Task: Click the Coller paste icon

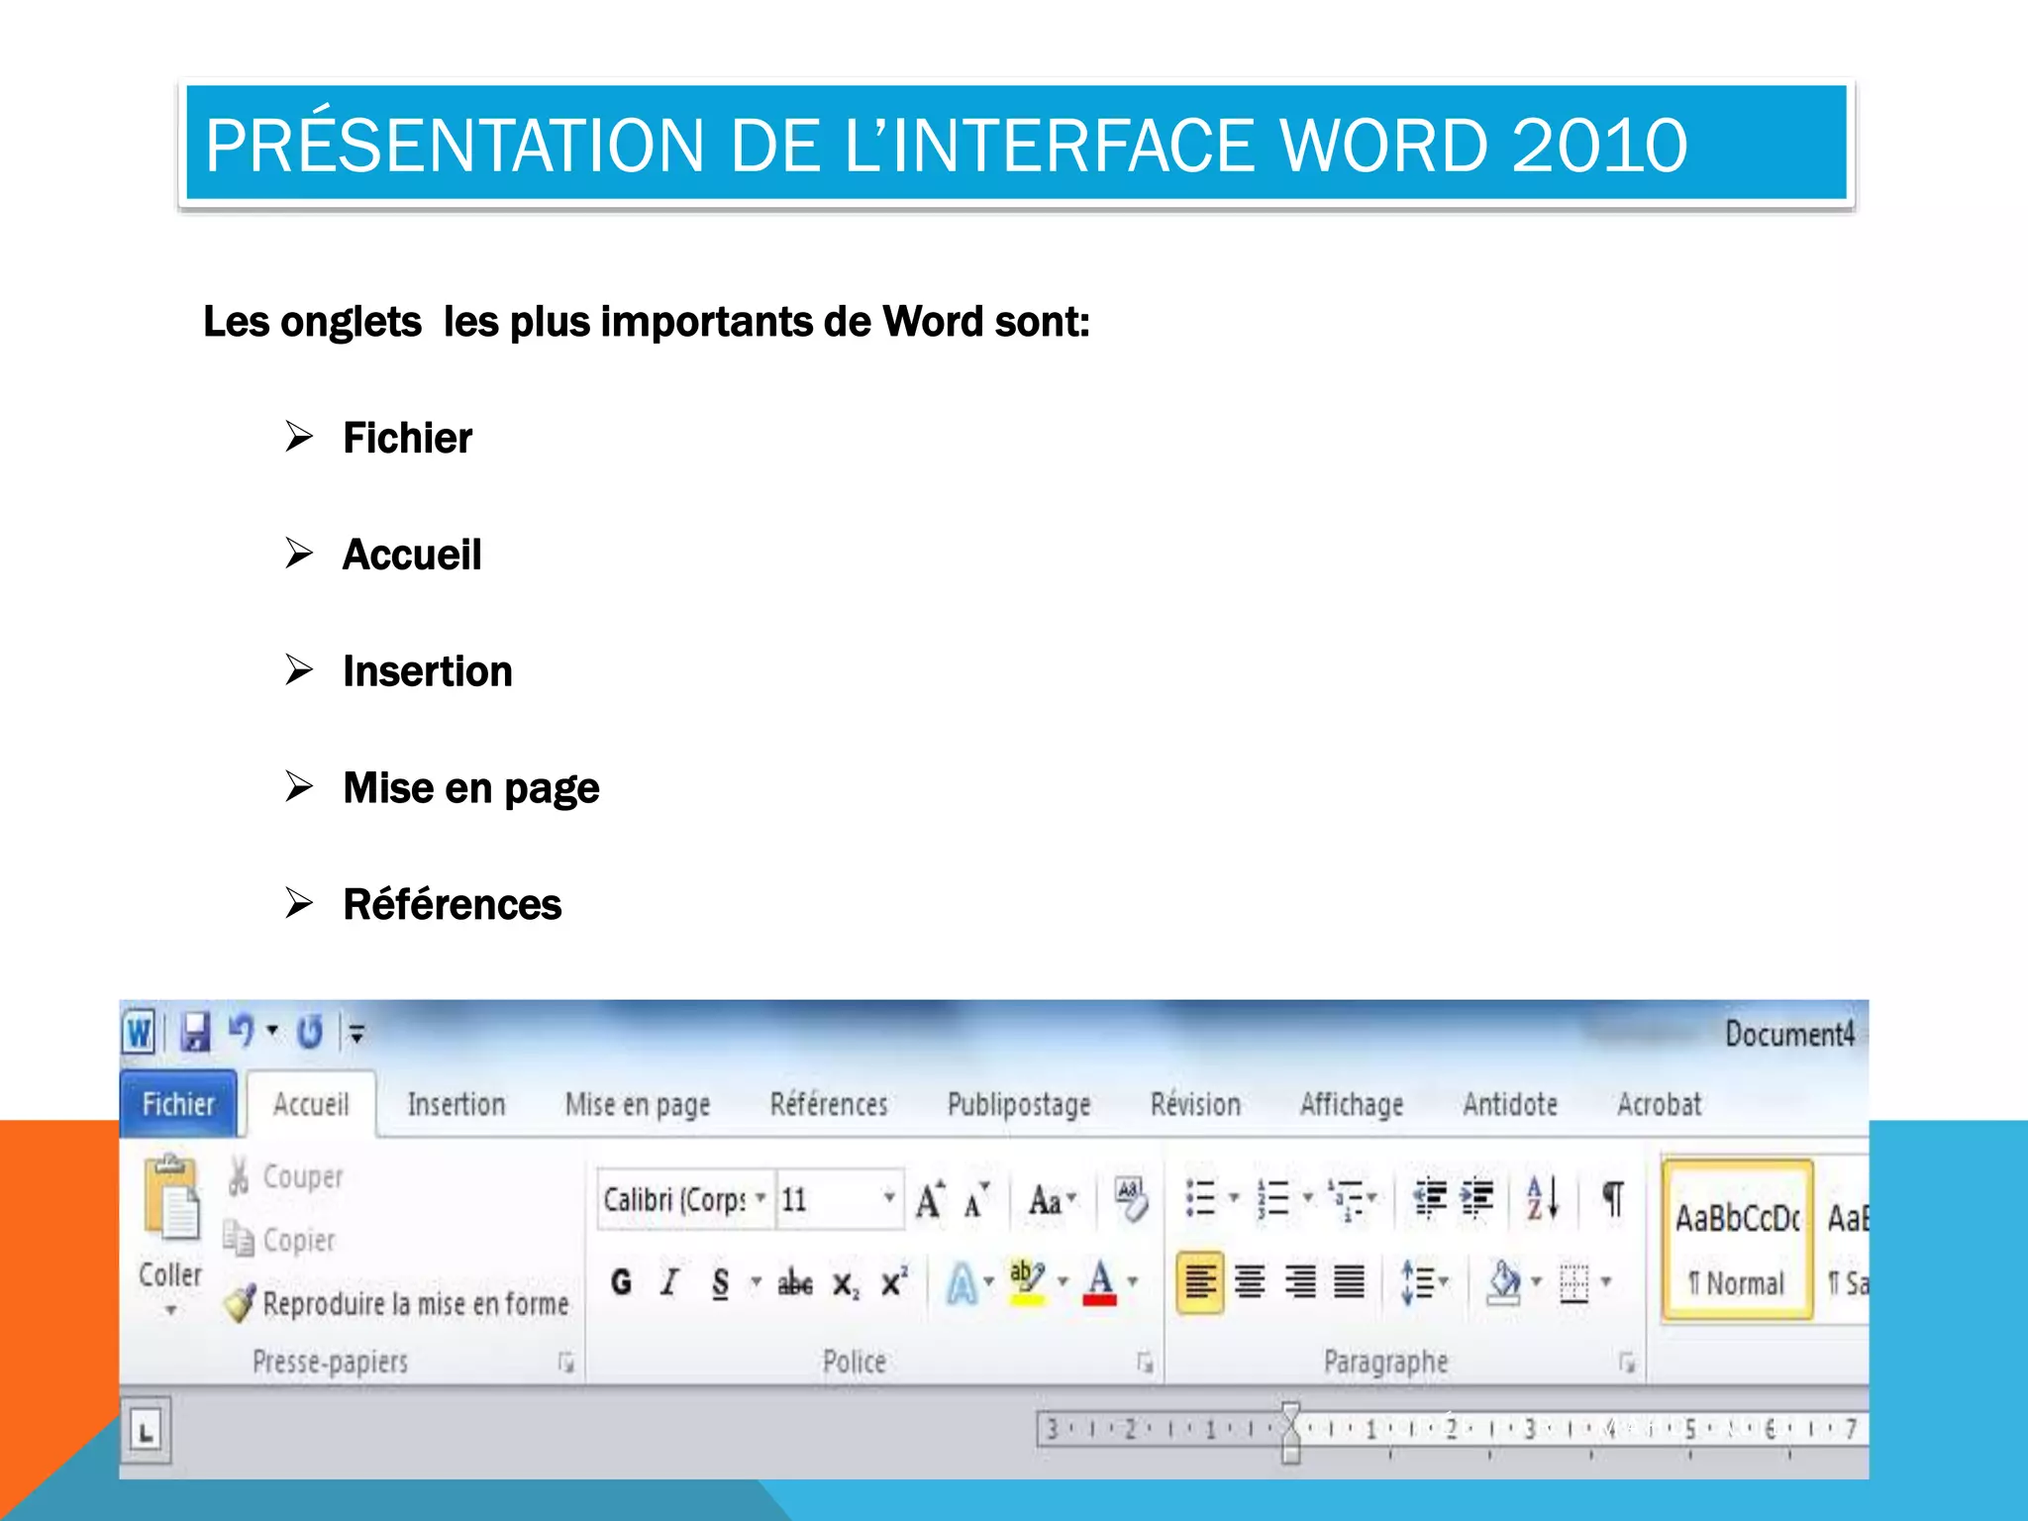Action: point(171,1198)
